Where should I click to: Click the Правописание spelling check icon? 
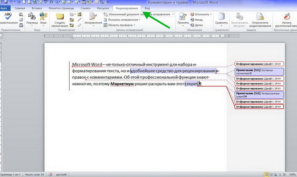(x=8, y=17)
